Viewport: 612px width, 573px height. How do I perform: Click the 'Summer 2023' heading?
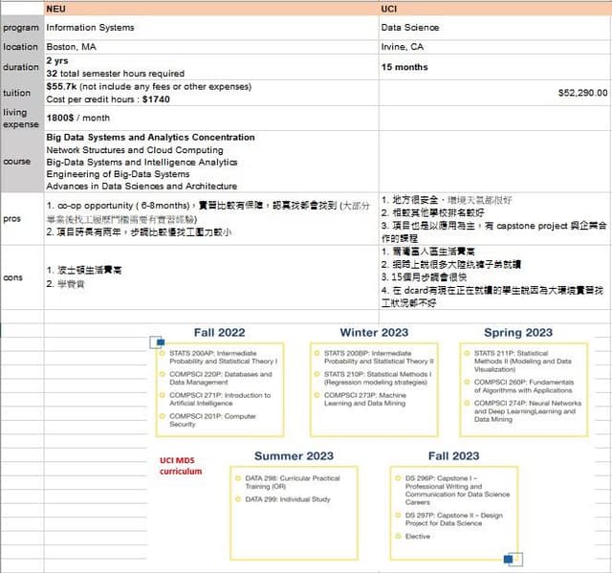294,456
